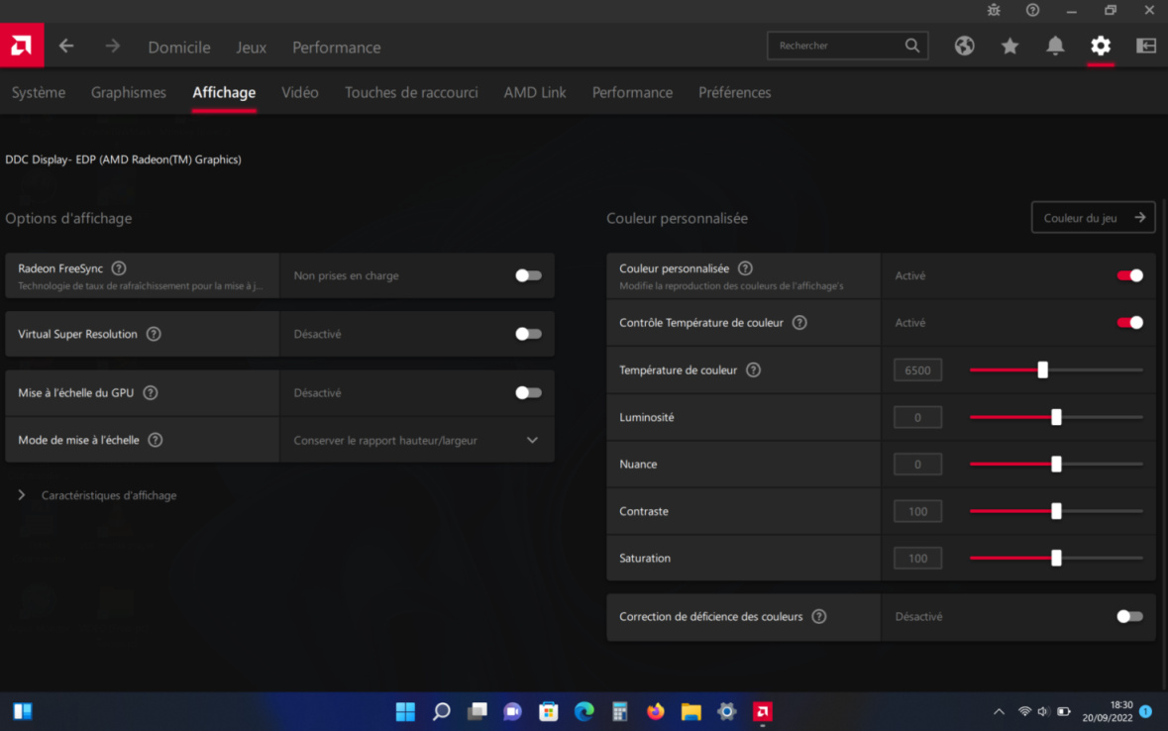Click Contraste value field
This screenshot has height=731, width=1168.
[x=917, y=511]
